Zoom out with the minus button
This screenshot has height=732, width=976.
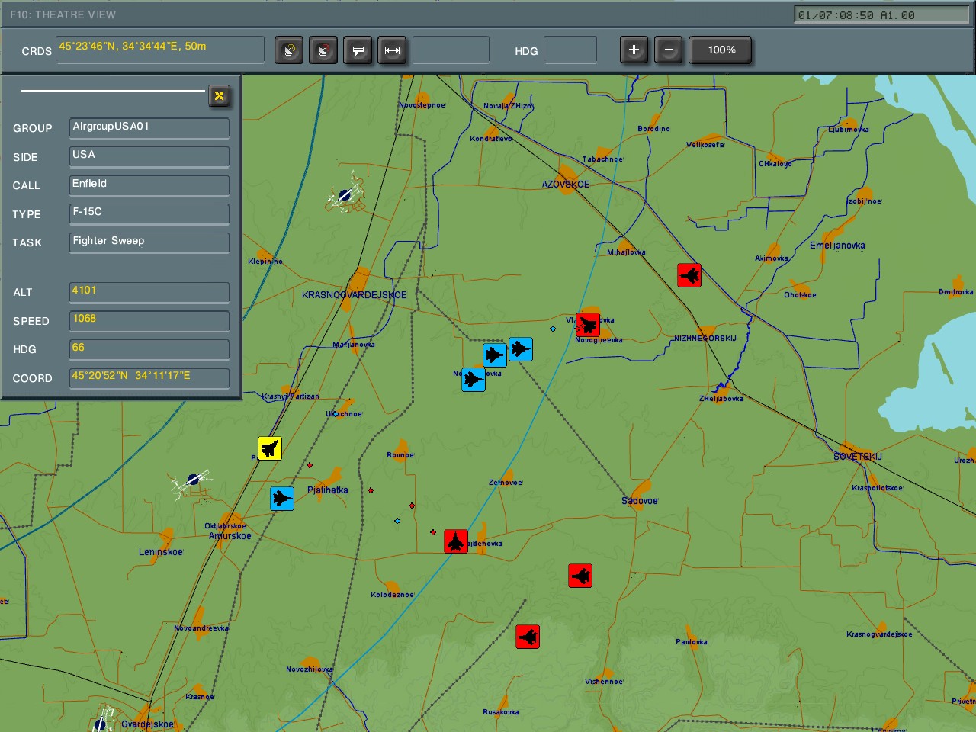click(669, 50)
